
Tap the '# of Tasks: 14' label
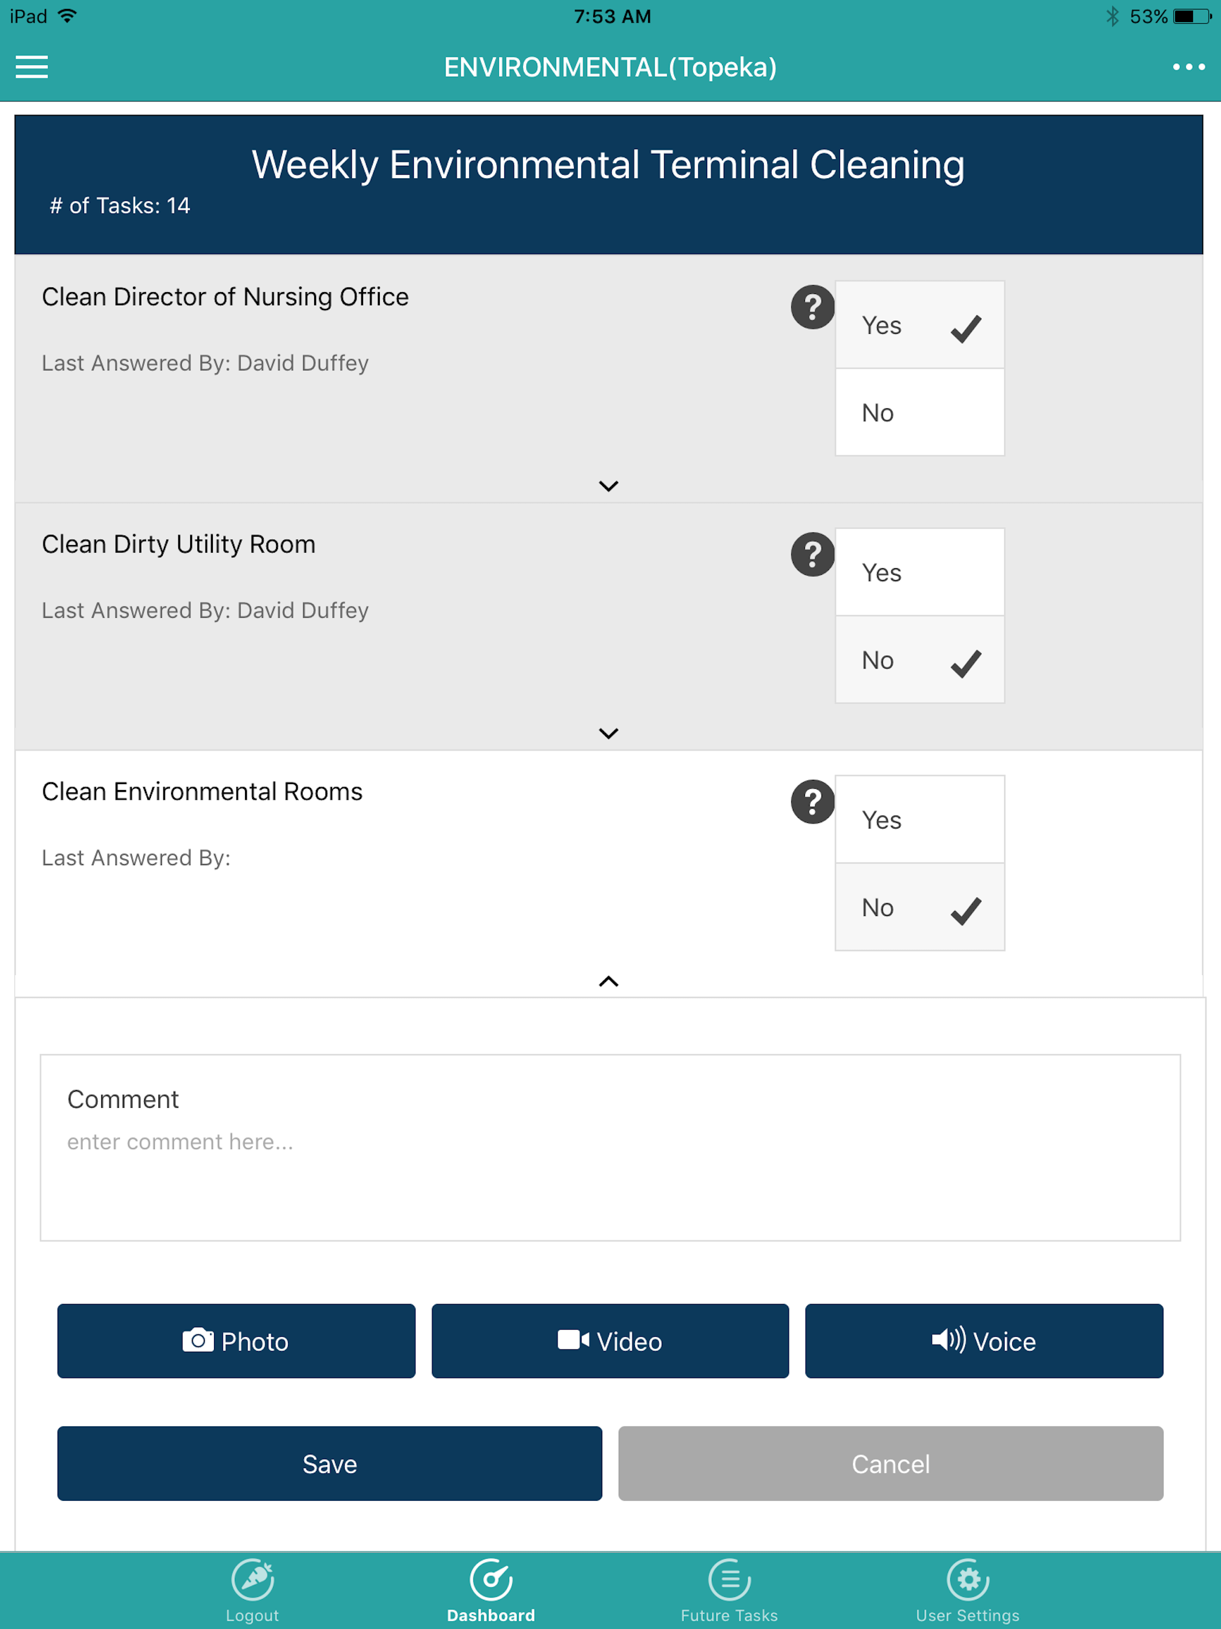[120, 206]
